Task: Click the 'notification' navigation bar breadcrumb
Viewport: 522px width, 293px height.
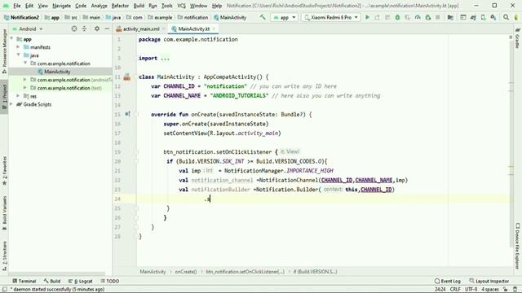Action: point(193,17)
